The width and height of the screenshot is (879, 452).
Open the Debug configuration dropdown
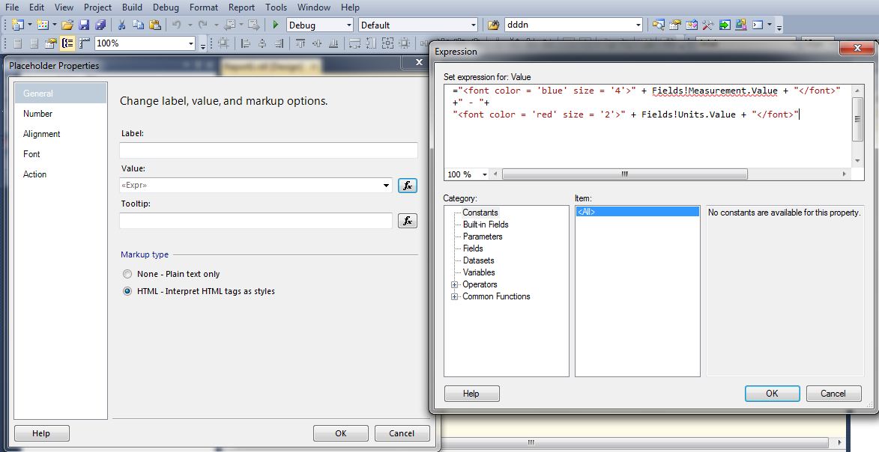[x=348, y=25]
